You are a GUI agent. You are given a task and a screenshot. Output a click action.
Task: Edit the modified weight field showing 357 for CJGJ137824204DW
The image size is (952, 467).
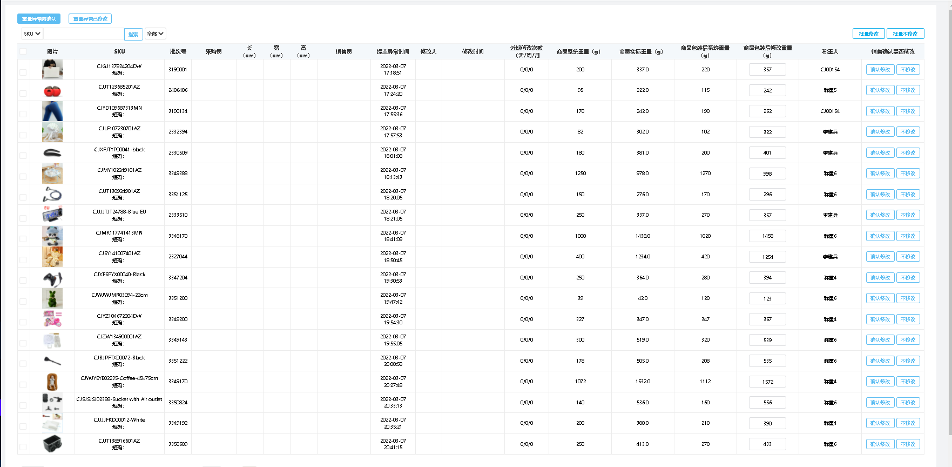coord(767,70)
